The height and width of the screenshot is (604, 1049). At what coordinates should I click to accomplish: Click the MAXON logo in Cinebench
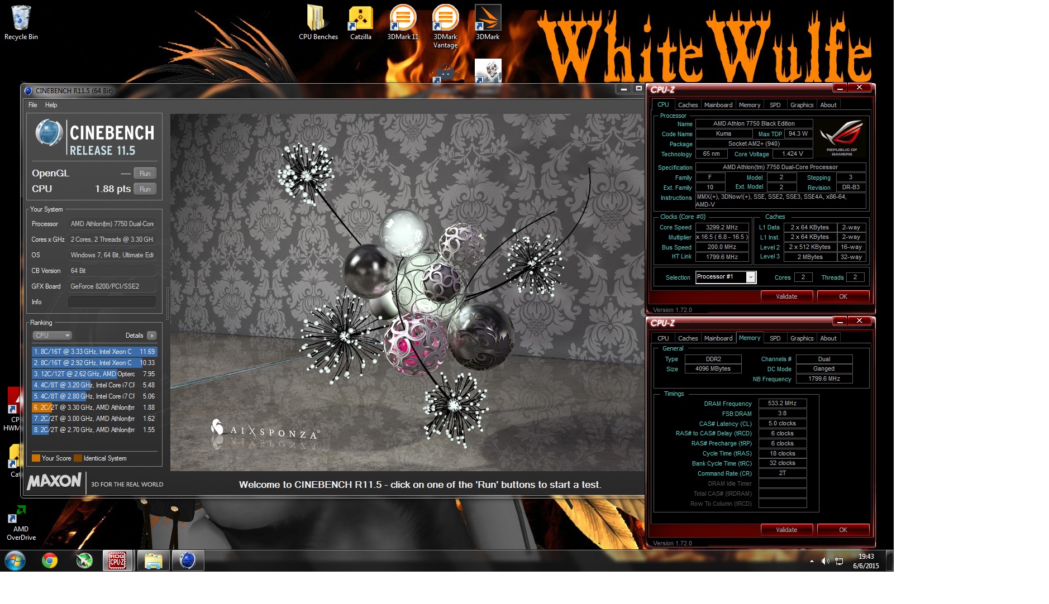point(54,481)
